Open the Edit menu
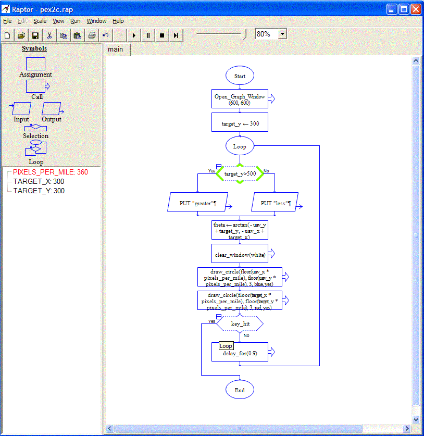This screenshot has height=436, width=424. tap(22, 21)
